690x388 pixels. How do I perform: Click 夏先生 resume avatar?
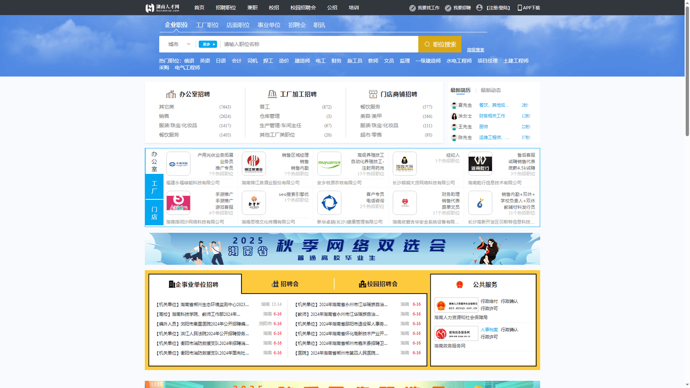coord(454,105)
